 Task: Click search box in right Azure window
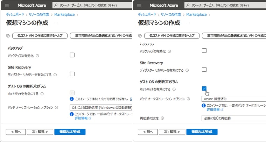click(225, 5)
